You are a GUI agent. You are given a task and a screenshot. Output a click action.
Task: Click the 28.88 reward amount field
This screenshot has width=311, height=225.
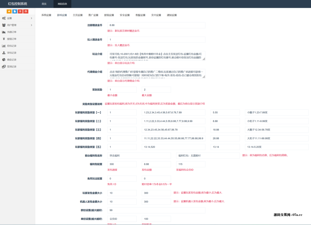tap(225, 138)
